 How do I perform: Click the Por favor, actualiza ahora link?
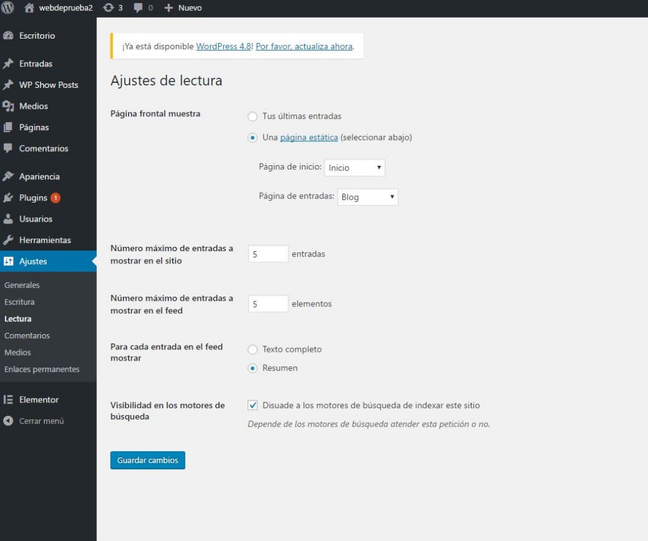[x=304, y=46]
